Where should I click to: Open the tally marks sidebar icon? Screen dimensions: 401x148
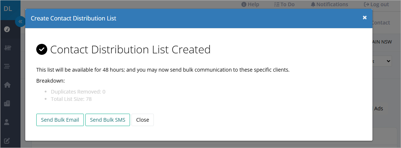coord(7,48)
